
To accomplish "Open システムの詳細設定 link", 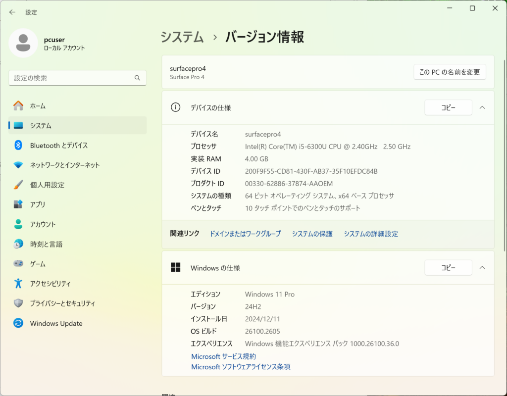I will pos(371,234).
